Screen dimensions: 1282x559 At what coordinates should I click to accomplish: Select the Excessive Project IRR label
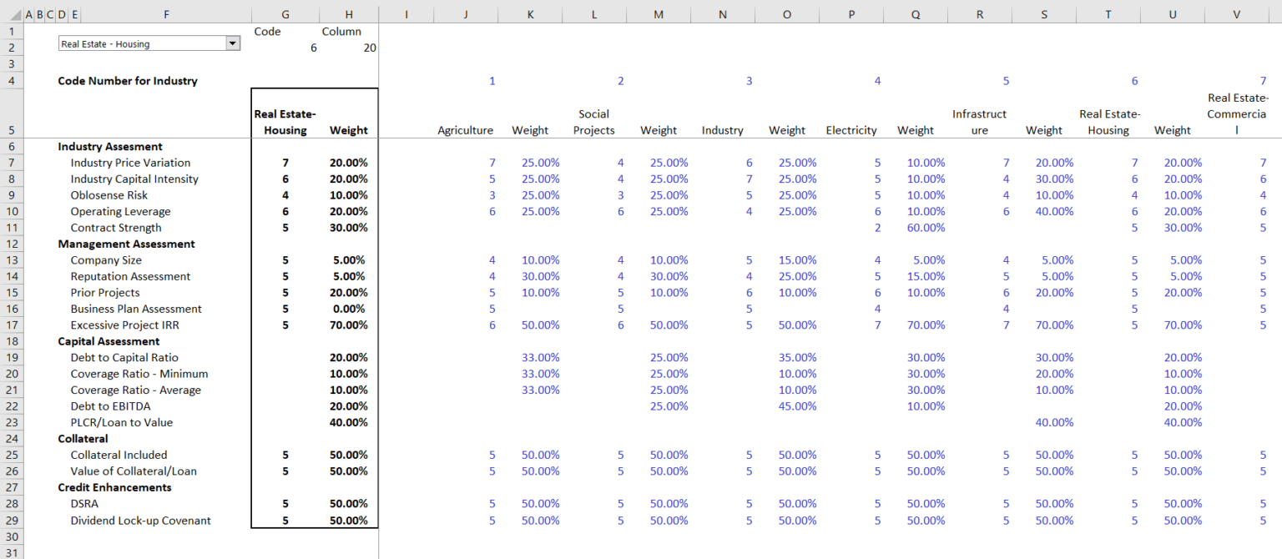(122, 325)
